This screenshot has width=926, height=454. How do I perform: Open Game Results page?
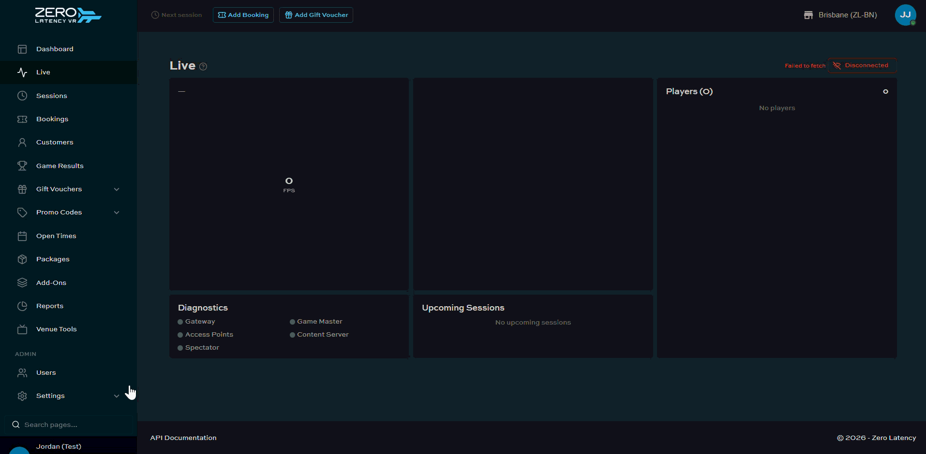click(68, 166)
